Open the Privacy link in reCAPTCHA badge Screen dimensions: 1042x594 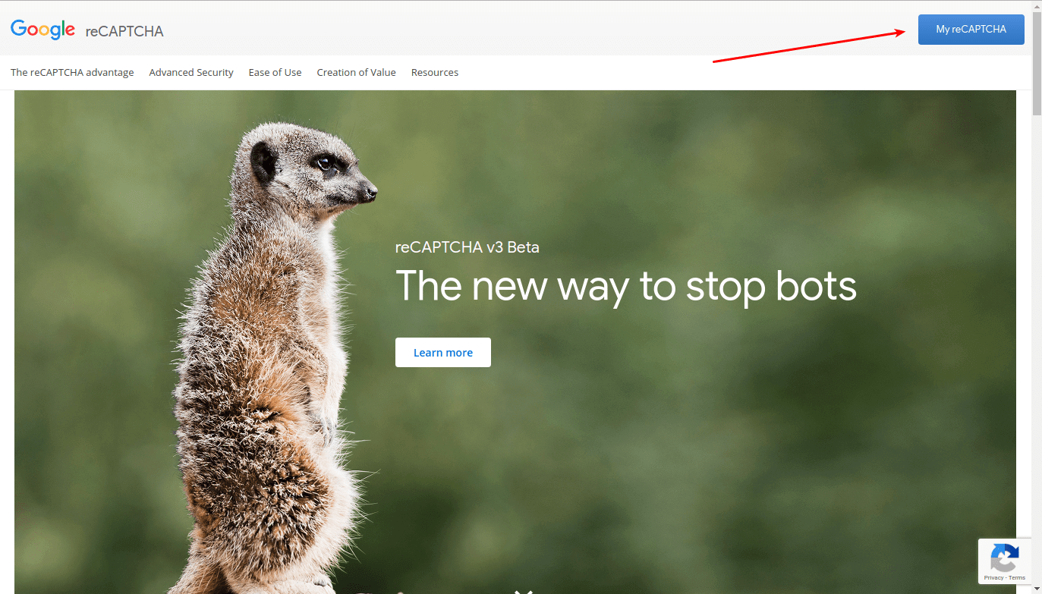click(x=993, y=578)
